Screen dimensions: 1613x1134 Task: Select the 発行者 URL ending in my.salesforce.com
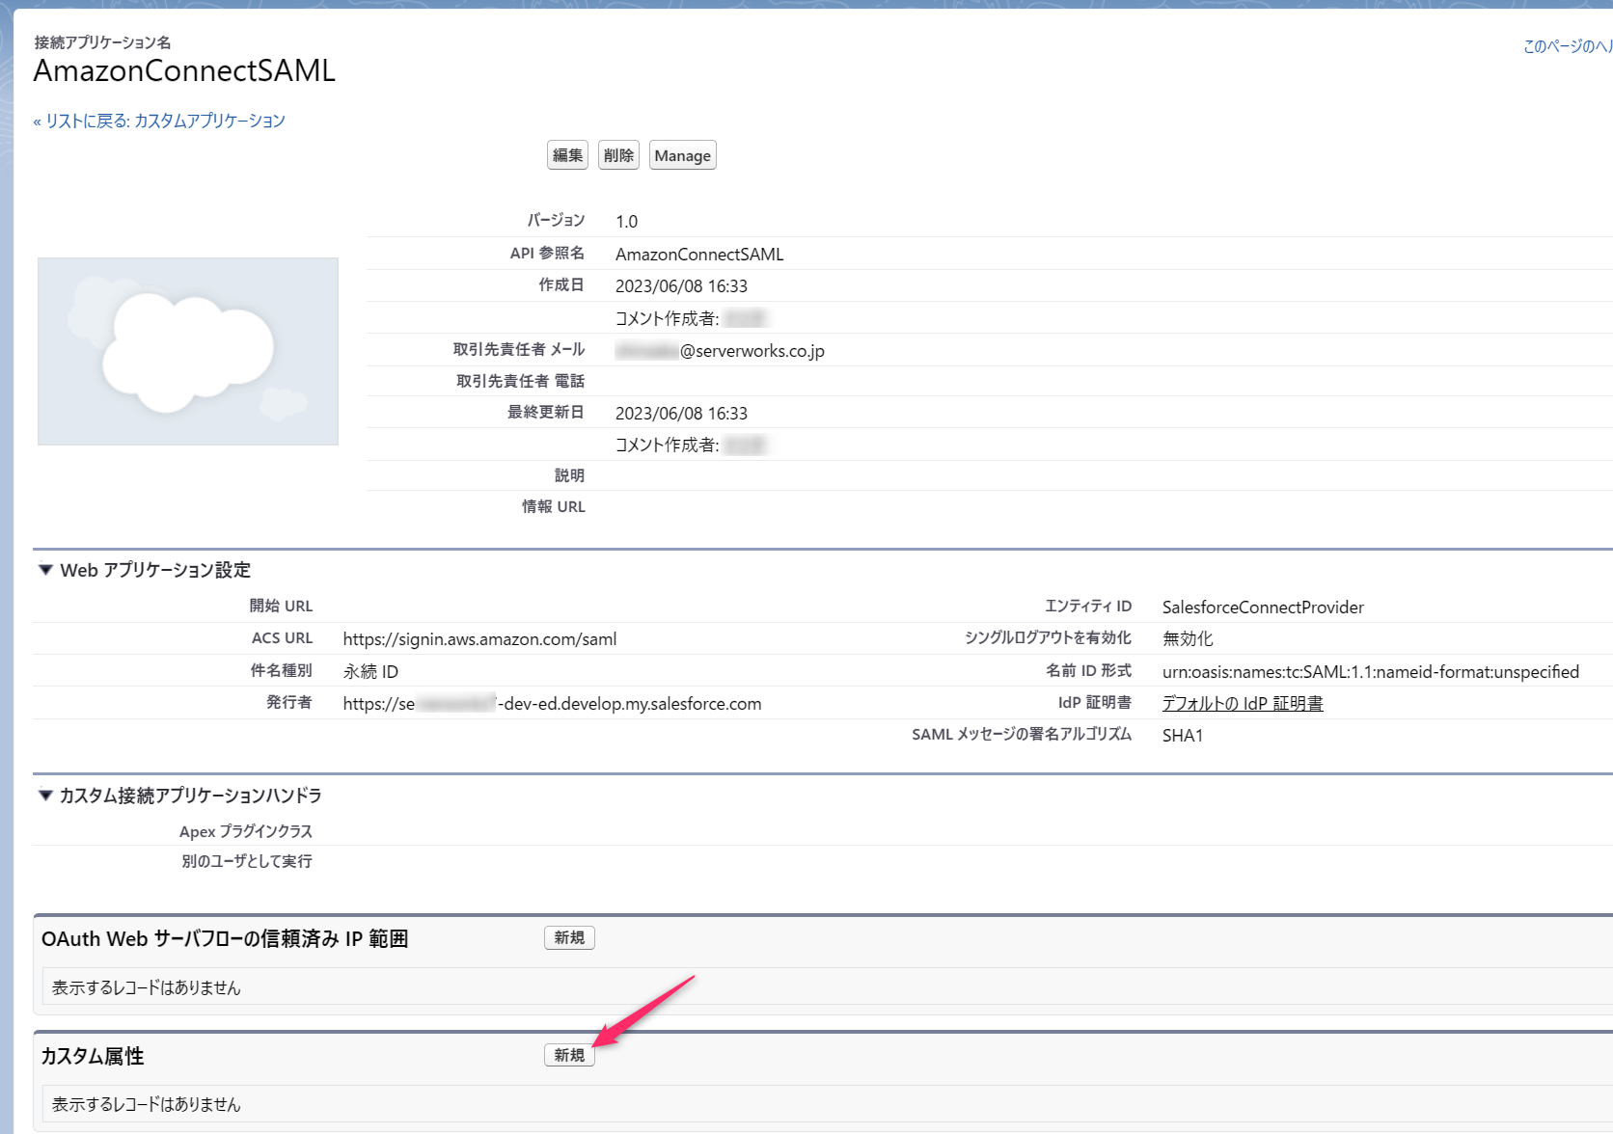[552, 703]
